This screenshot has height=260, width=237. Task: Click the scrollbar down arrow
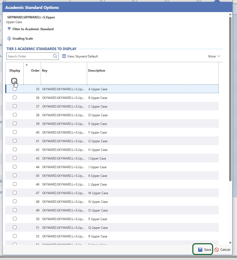[x=230, y=243]
